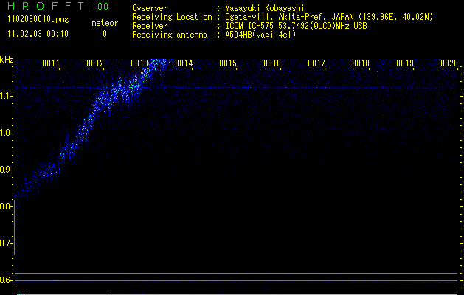Select the file name 1102030010.png
The height and width of the screenshot is (295, 464).
[x=38, y=19]
